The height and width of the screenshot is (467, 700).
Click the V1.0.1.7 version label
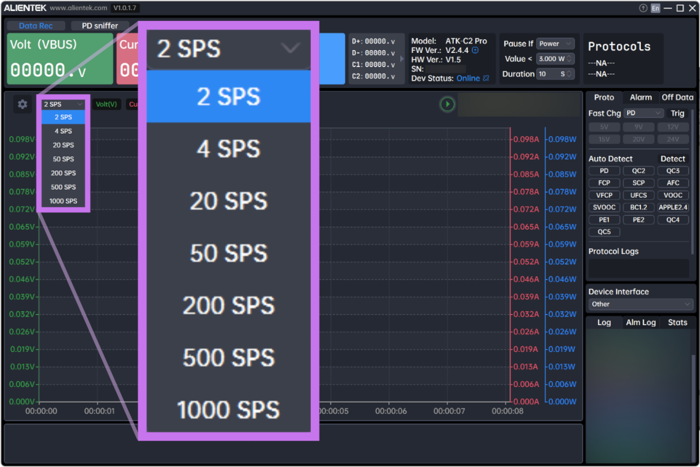pyautogui.click(x=125, y=8)
